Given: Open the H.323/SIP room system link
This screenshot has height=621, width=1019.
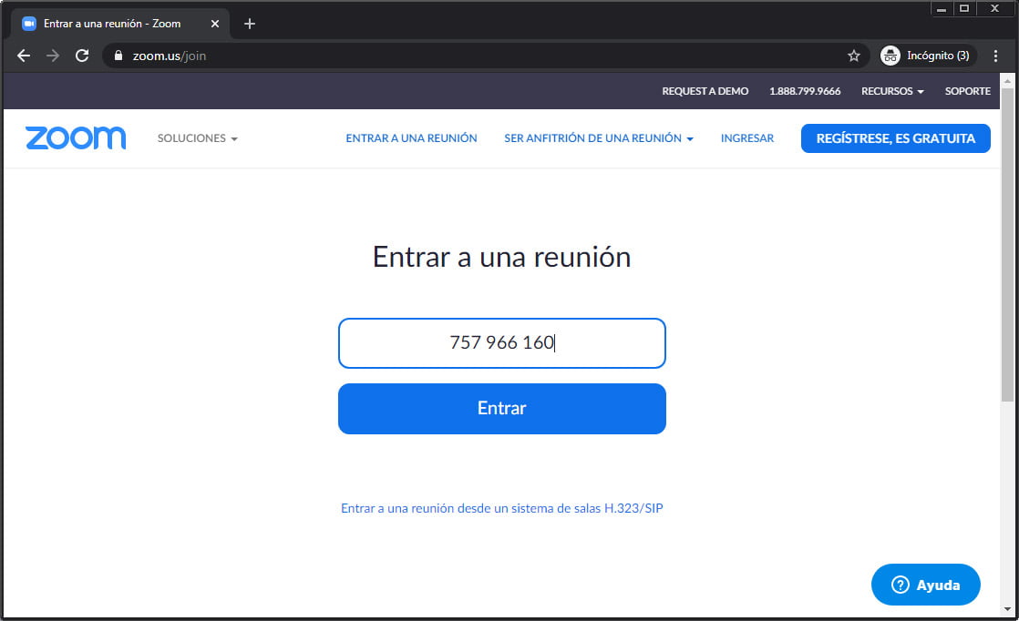Looking at the screenshot, I should coord(501,508).
